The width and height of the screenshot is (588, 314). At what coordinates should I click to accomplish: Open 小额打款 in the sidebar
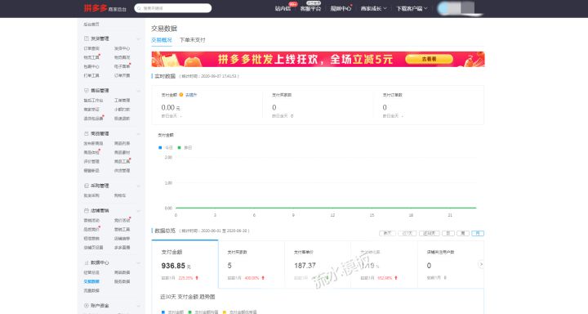[x=122, y=110]
